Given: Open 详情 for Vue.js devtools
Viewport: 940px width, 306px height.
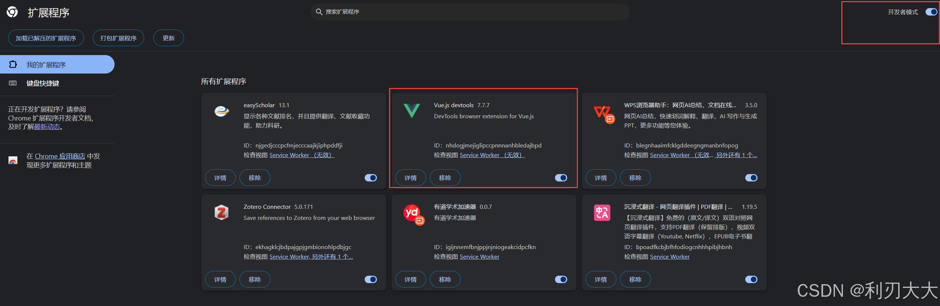Looking at the screenshot, I should coord(411,178).
